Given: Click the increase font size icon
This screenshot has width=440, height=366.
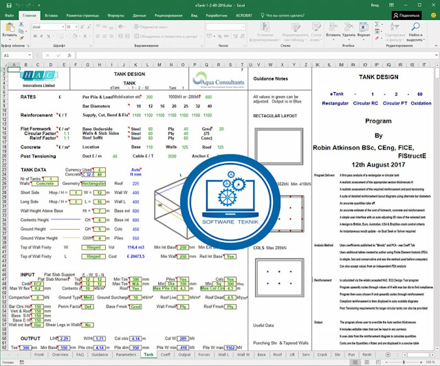Looking at the screenshot, I should coord(82,27).
